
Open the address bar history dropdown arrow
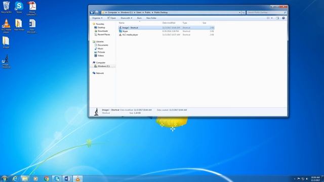239,13
